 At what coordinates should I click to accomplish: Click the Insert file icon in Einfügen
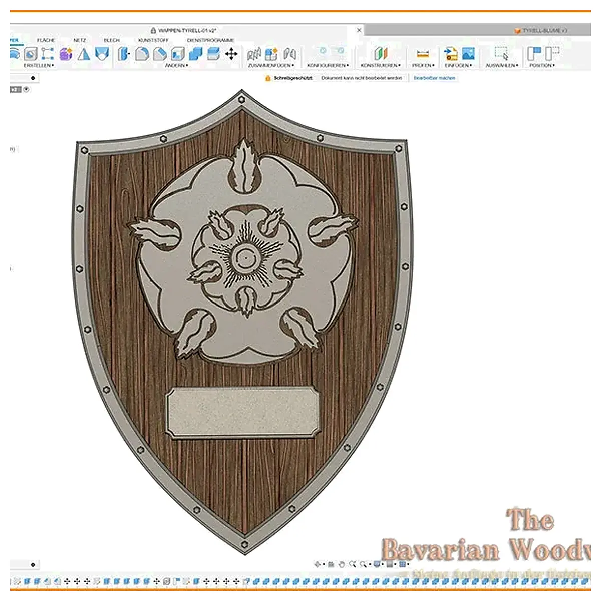pyautogui.click(x=451, y=54)
